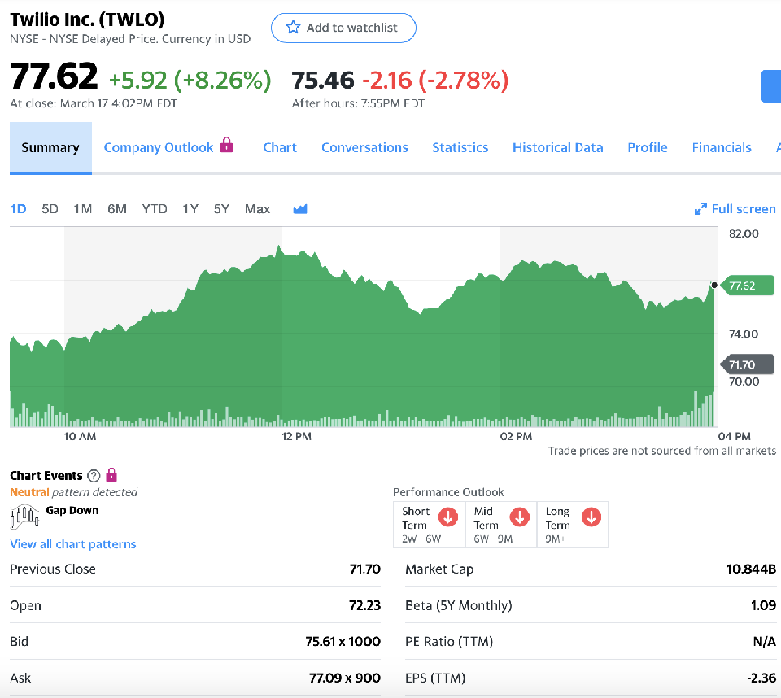Viewport: 781px width, 698px height.
Task: Click the Add to watchlist button
Action: 343,28
